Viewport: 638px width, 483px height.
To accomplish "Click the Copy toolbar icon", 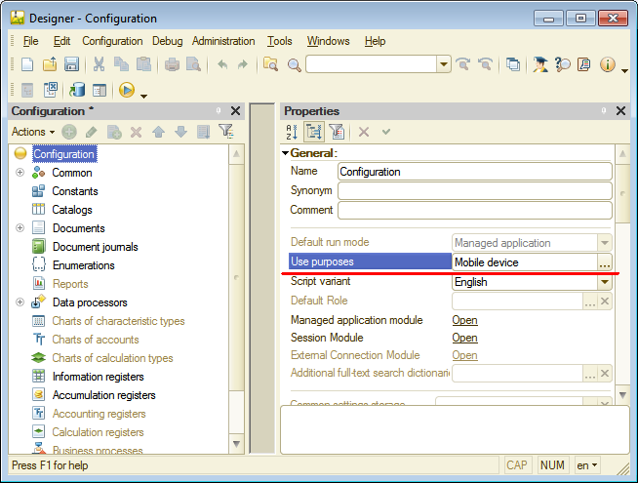I will pyautogui.click(x=121, y=64).
